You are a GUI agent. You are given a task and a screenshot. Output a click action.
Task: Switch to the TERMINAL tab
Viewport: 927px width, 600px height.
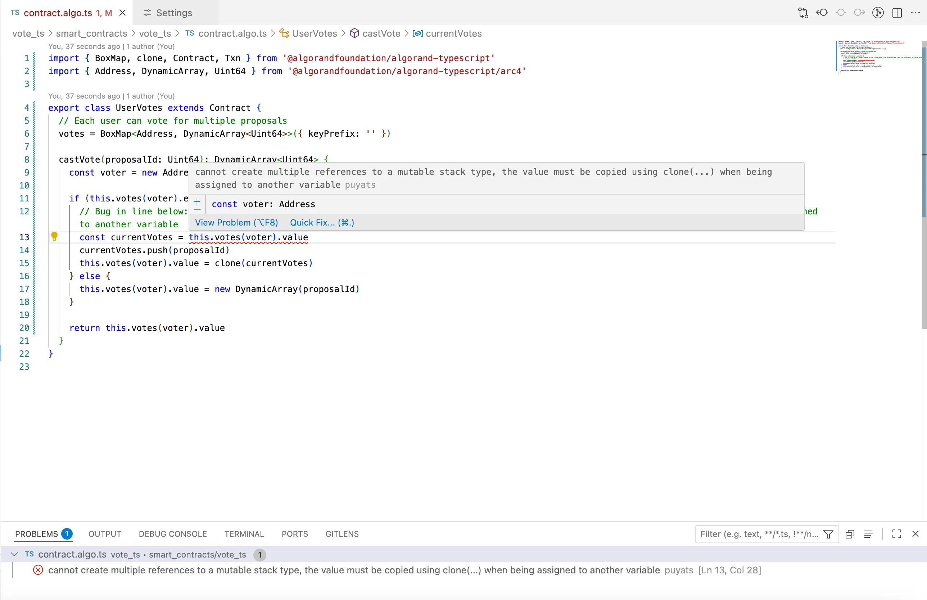244,534
